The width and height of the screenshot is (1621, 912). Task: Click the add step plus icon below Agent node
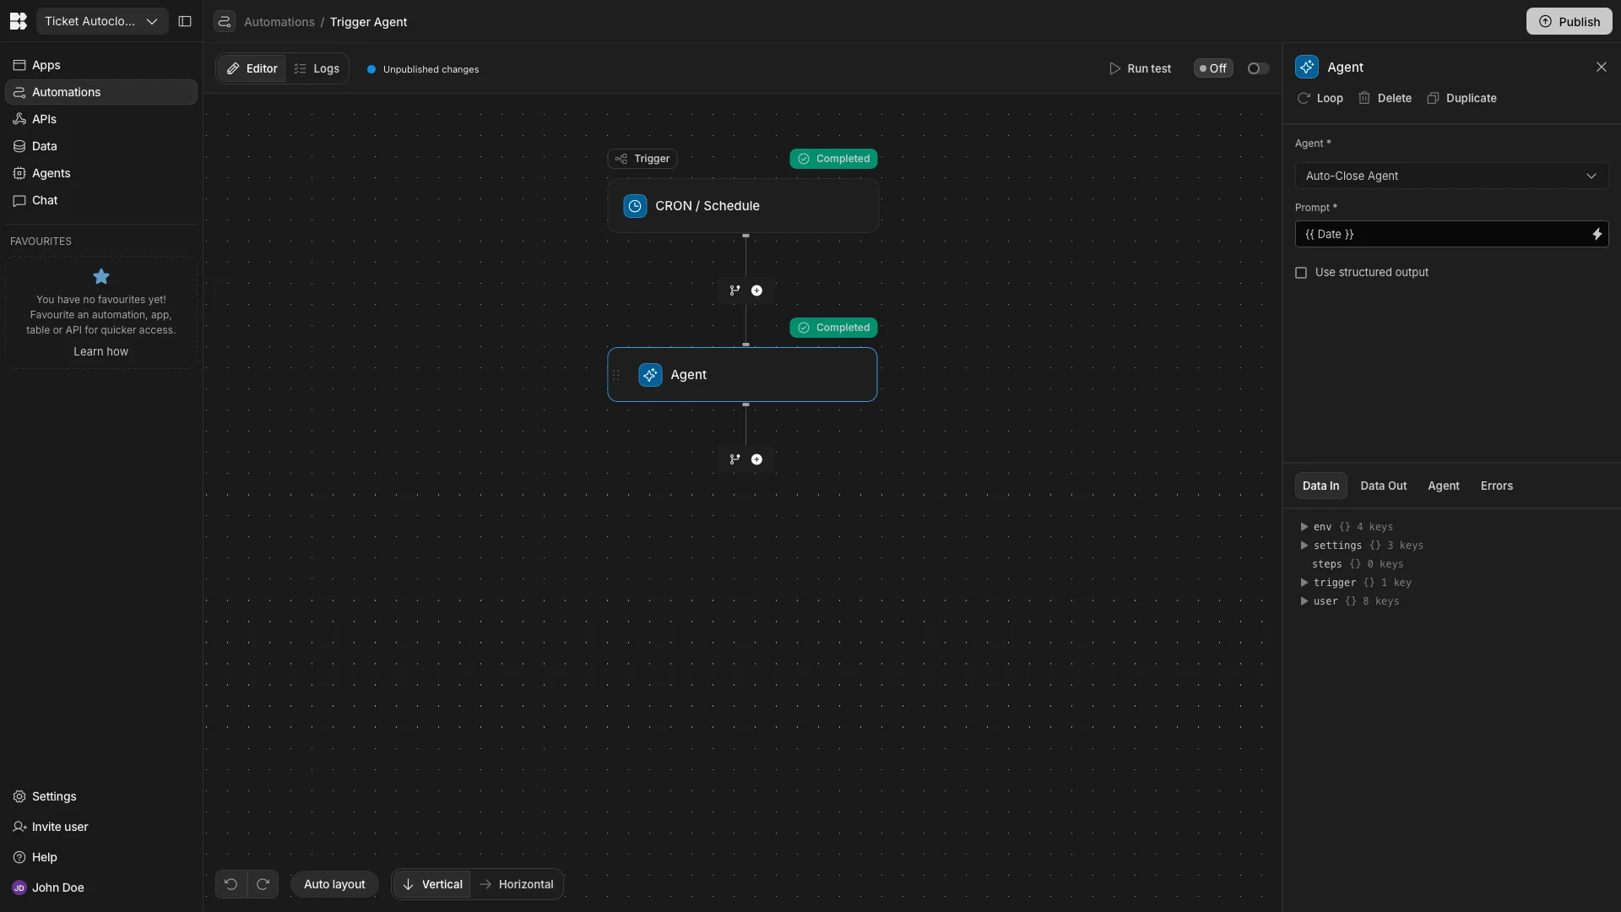point(756,459)
